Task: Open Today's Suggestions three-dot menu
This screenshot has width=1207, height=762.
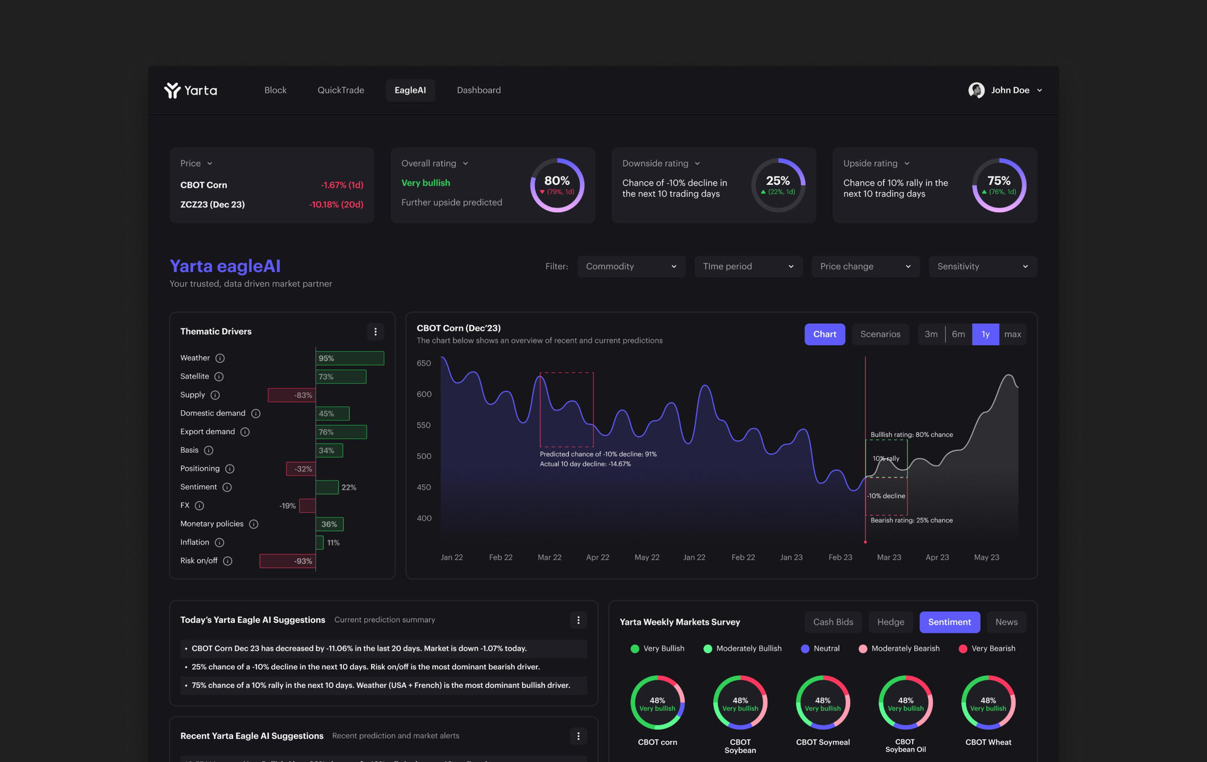Action: [x=578, y=620]
